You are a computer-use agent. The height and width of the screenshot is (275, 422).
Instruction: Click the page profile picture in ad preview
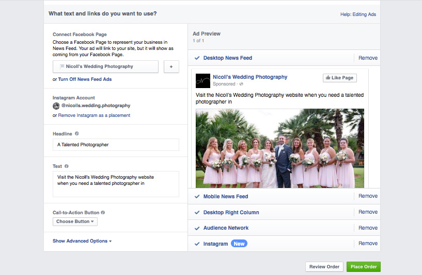203,81
